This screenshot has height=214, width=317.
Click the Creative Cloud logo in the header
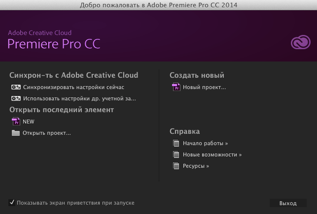(301, 42)
